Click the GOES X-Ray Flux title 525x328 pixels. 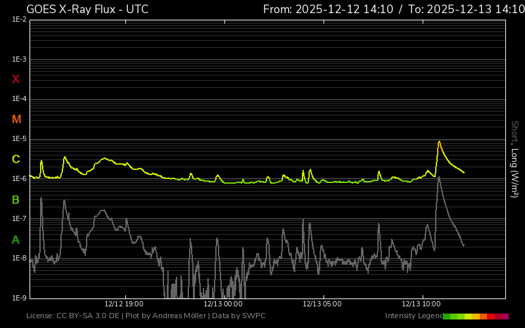point(87,9)
